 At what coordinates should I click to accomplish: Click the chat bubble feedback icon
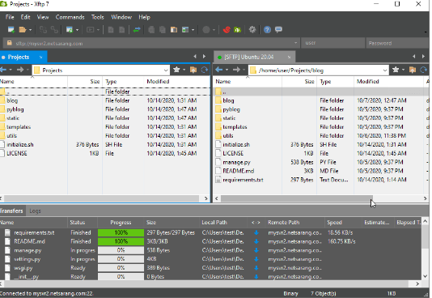[278, 29]
